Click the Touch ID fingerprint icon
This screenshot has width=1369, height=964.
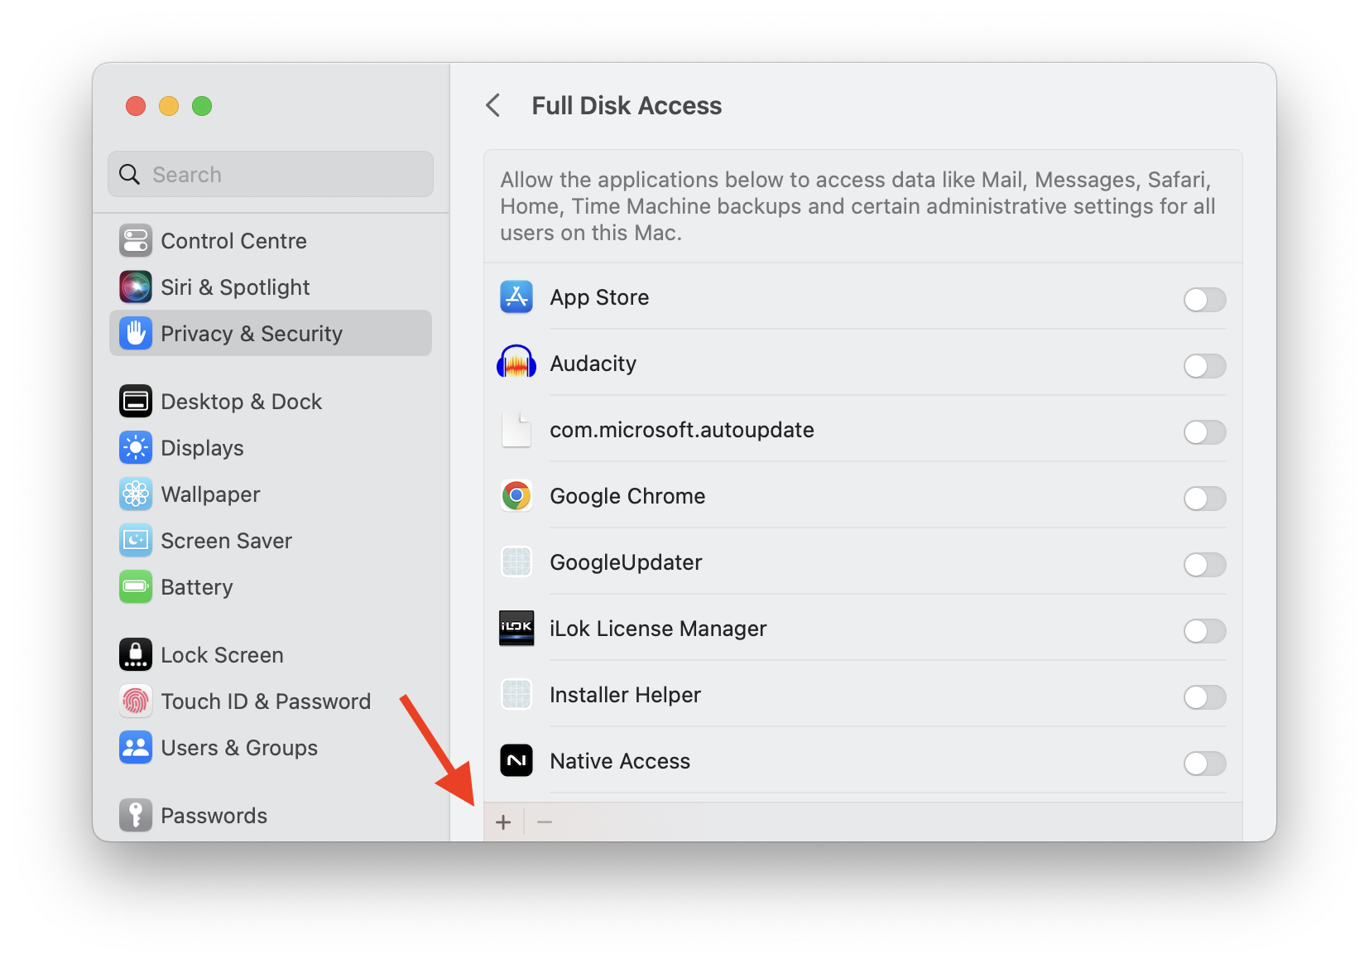[136, 701]
